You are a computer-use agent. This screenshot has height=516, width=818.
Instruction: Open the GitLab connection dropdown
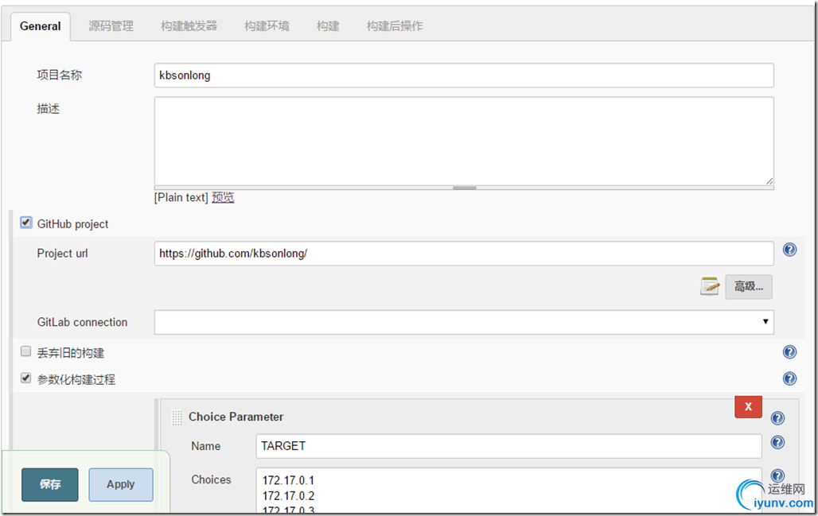tap(464, 322)
